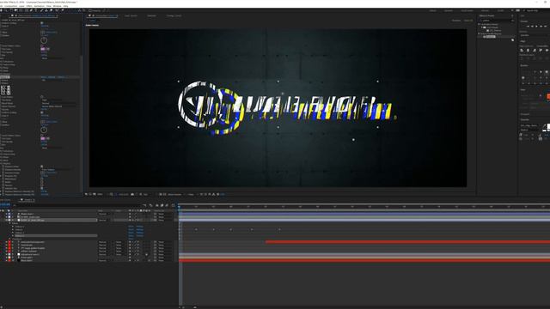
Task: Step back one frame in Preview panel
Action: pos(532,27)
